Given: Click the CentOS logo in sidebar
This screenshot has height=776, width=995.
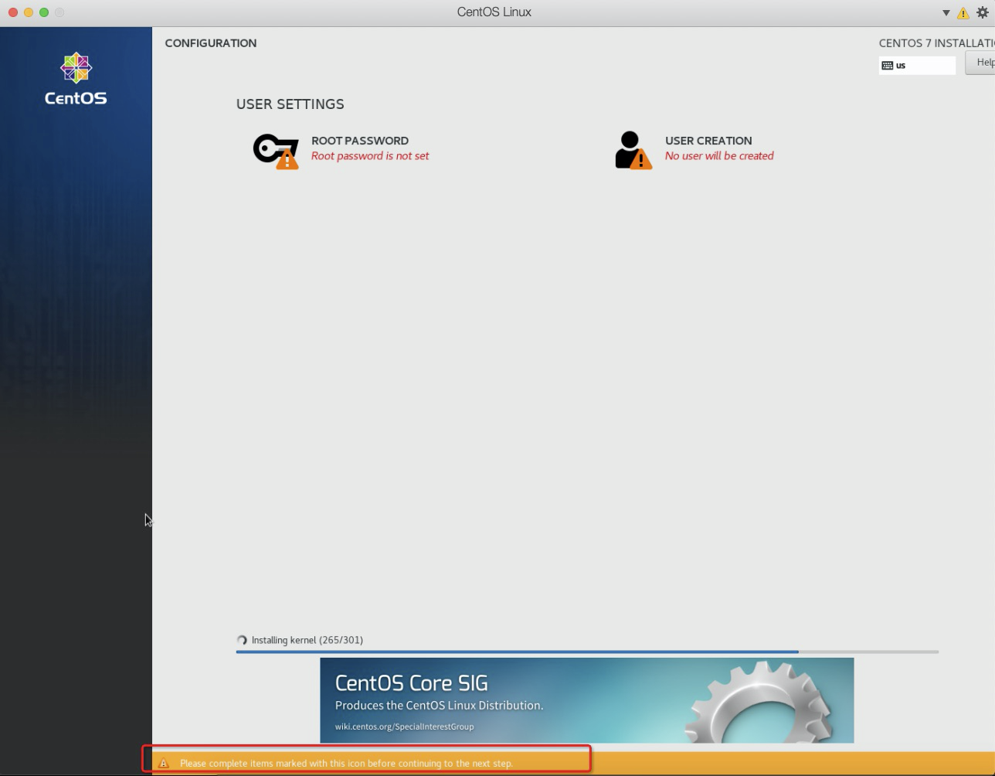Looking at the screenshot, I should (76, 78).
